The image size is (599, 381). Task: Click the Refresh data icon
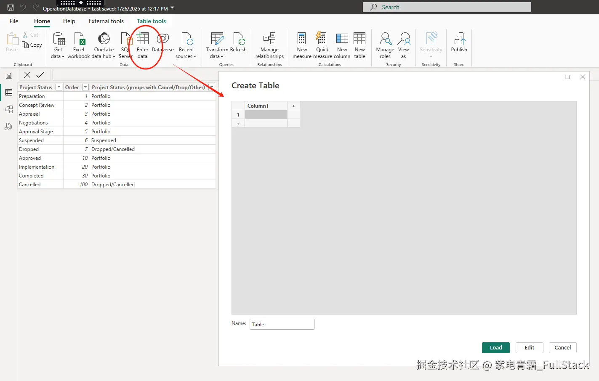[x=239, y=39]
